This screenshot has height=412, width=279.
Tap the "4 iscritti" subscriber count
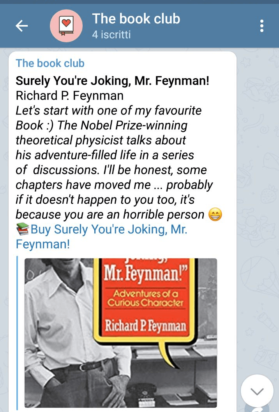point(111,35)
